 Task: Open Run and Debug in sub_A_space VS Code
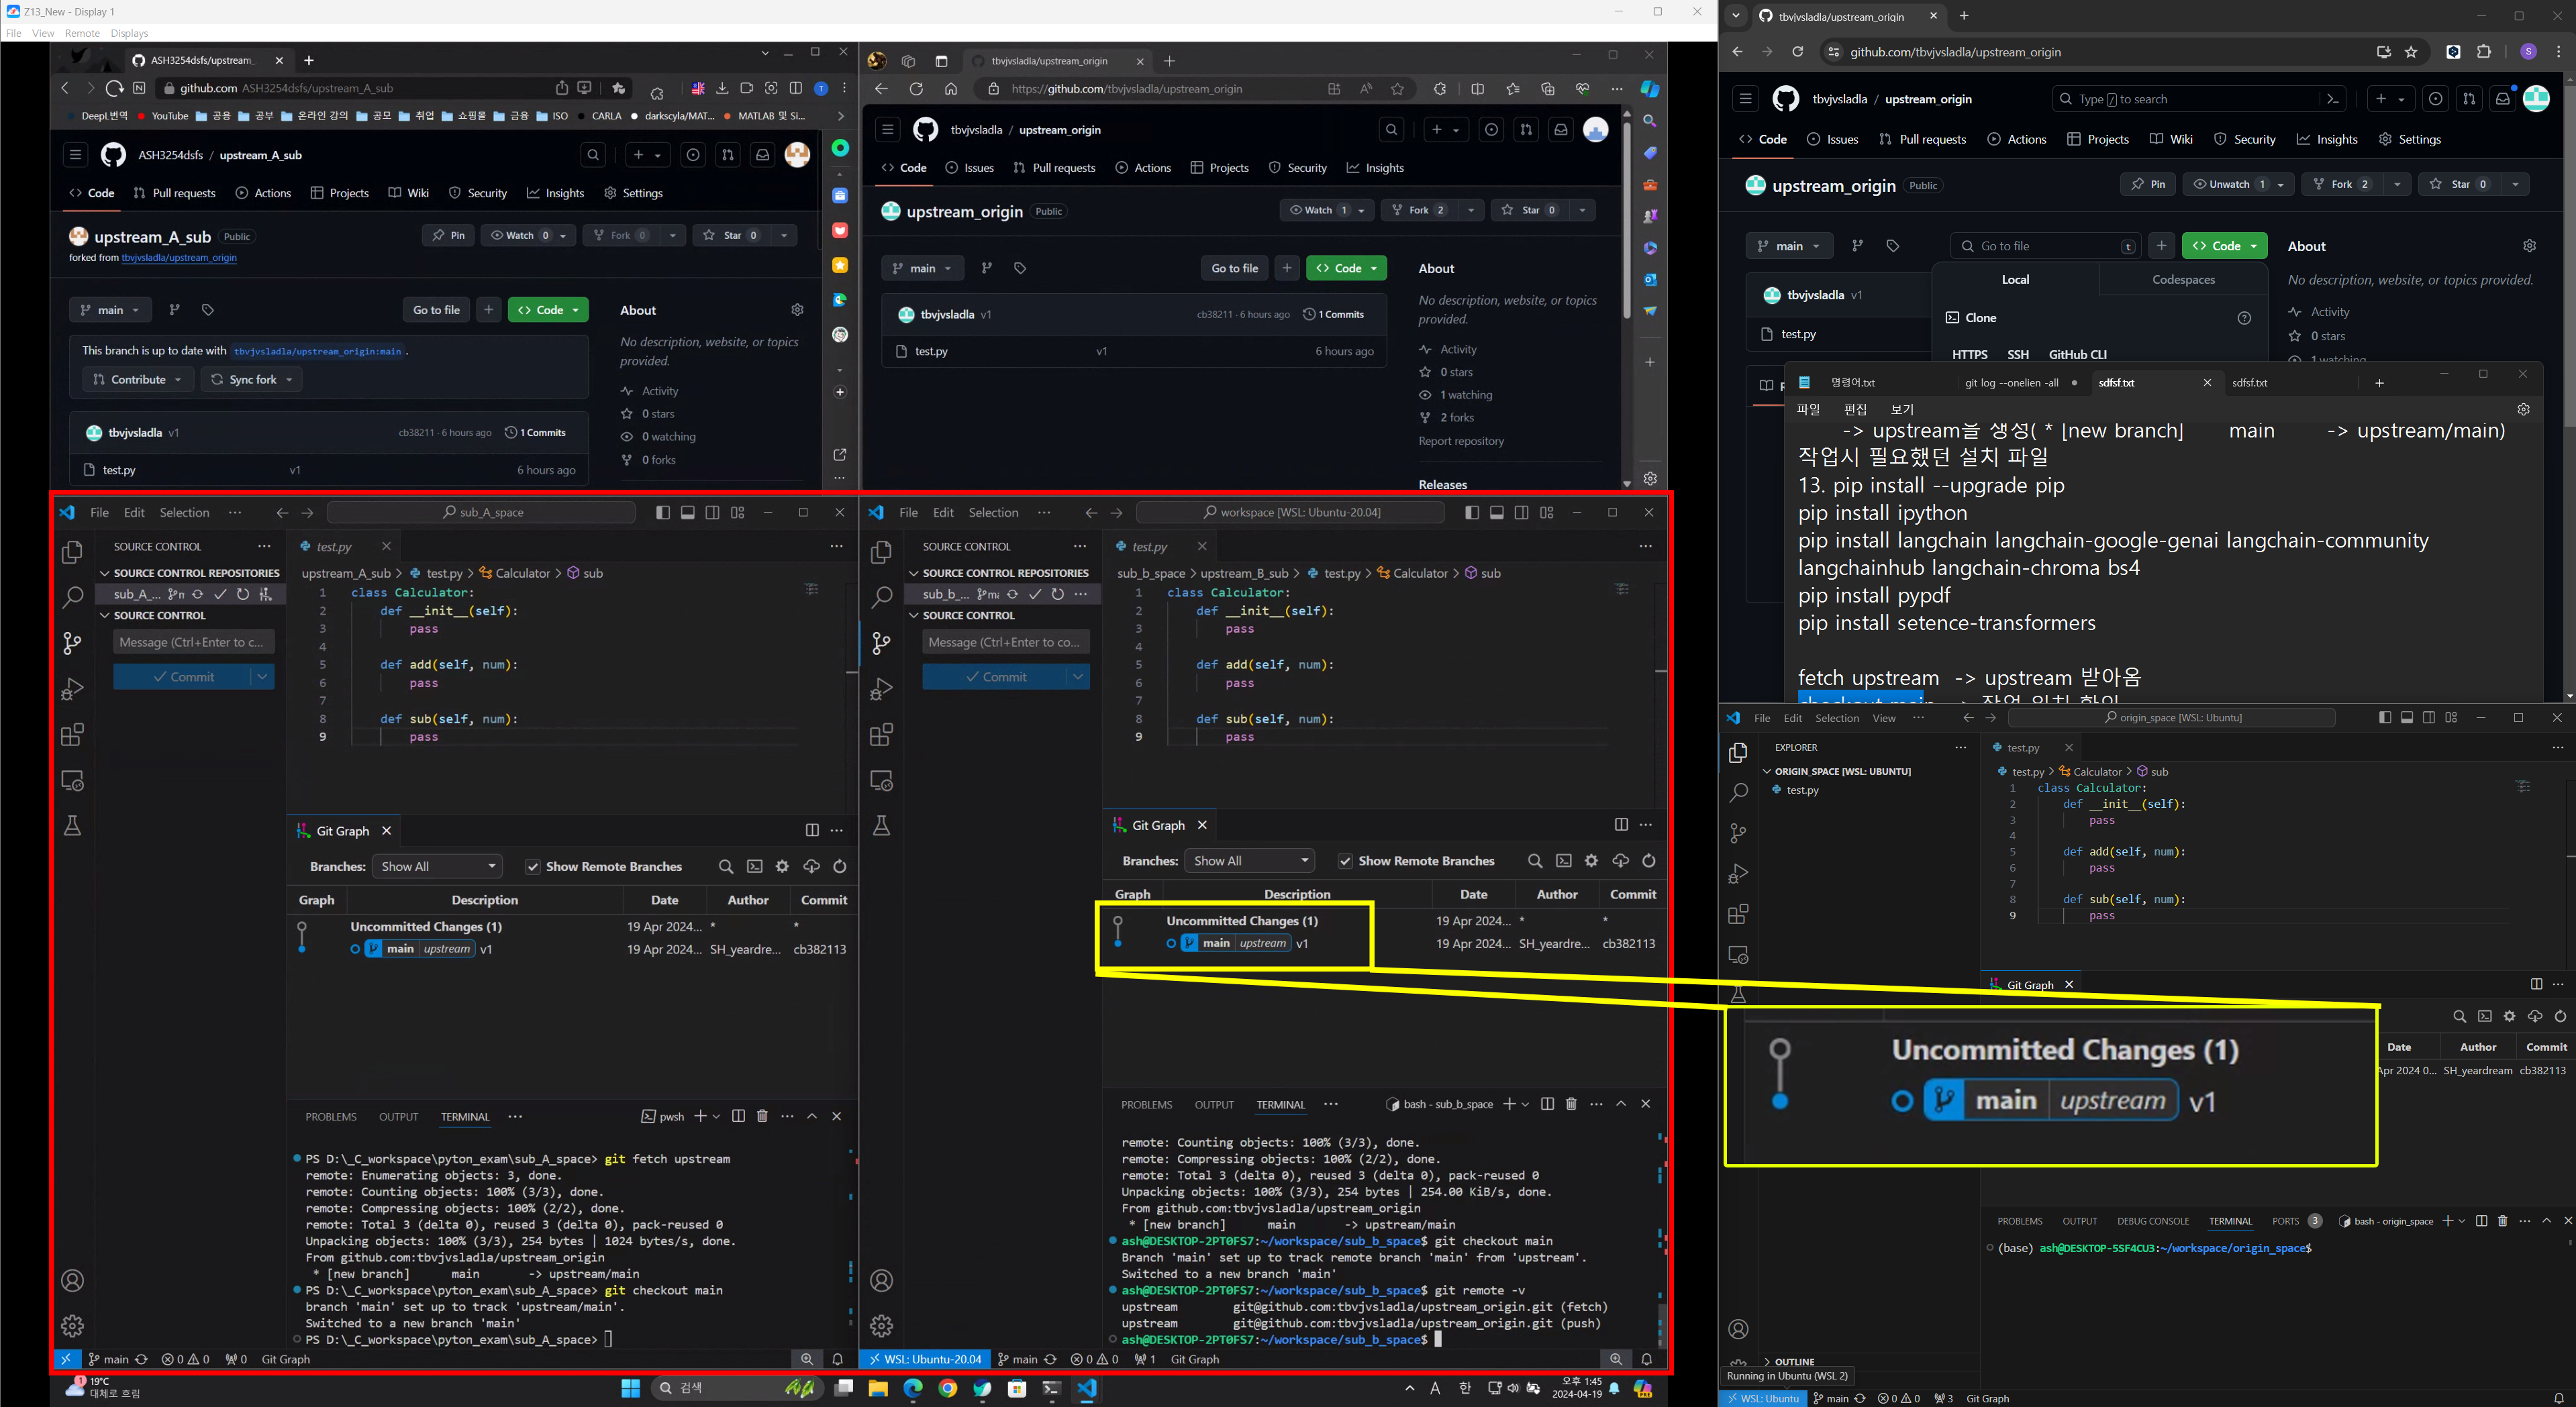(x=72, y=689)
